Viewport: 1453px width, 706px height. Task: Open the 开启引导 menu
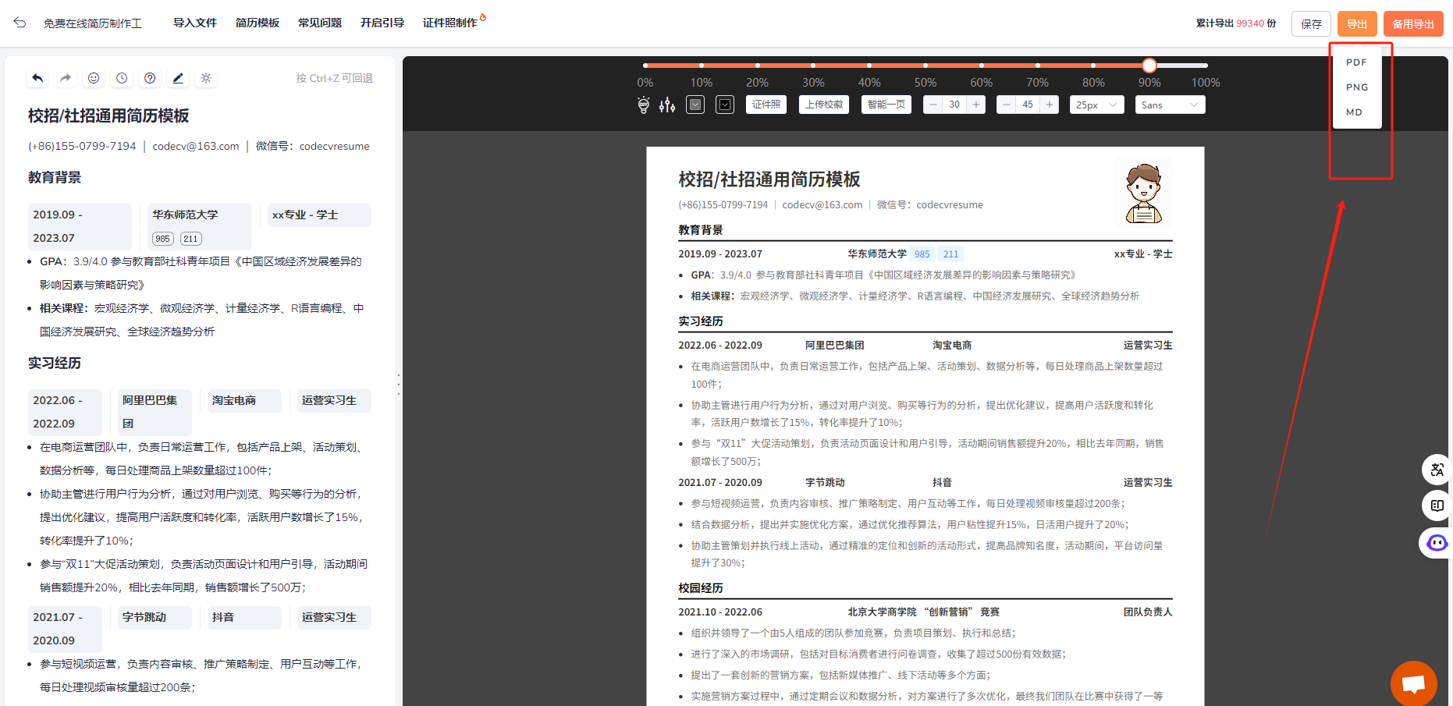tap(382, 23)
